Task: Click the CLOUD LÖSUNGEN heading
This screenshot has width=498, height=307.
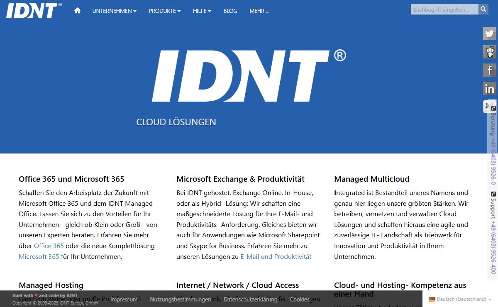Action: pos(176,122)
